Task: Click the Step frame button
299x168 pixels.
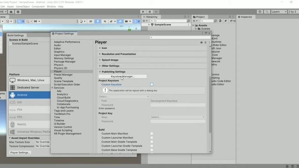Action: point(156,12)
